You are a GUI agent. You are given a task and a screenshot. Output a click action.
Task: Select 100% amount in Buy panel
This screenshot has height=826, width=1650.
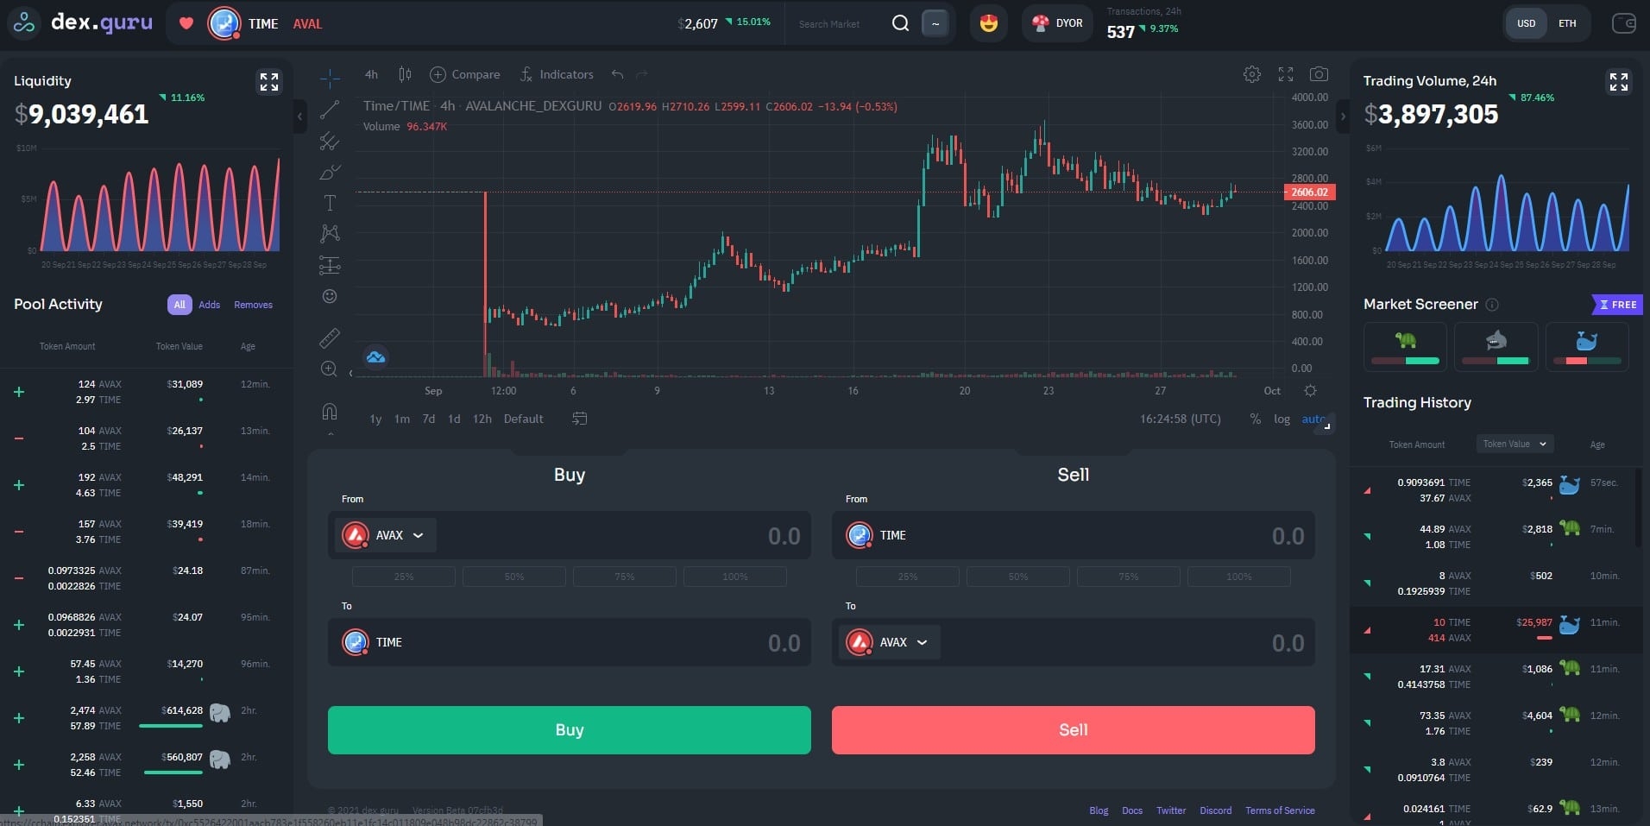[x=735, y=577]
